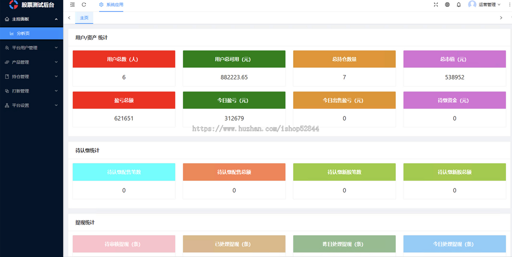Switch to the 主页 tab
The width and height of the screenshot is (512, 257).
pyautogui.click(x=84, y=18)
